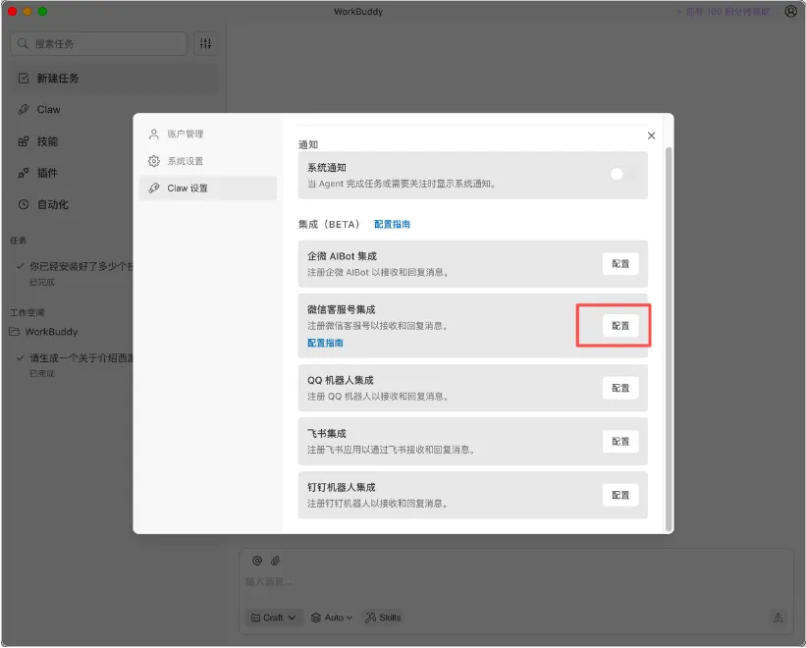
Task: Open task 请生成一个关于介绍西 in sidebar
Action: (x=76, y=364)
